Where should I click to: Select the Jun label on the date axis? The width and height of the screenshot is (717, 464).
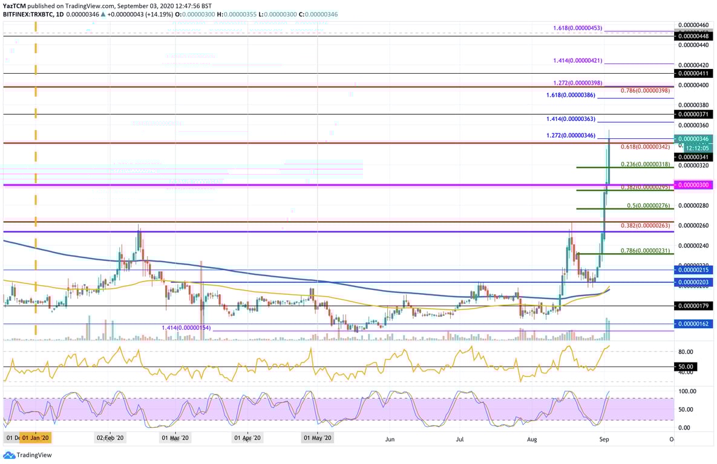(390, 439)
